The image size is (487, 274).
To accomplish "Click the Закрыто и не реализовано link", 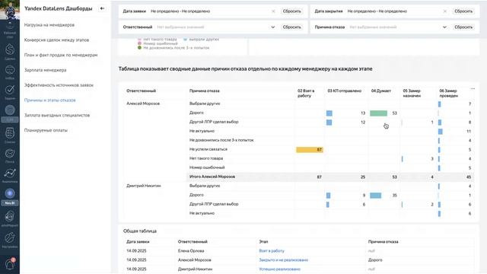I will pos(284,260).
